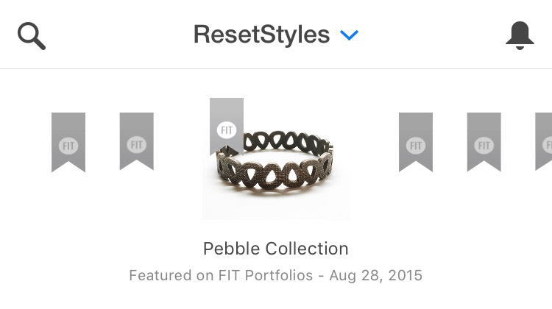Open search with the magnifier icon

(32, 35)
